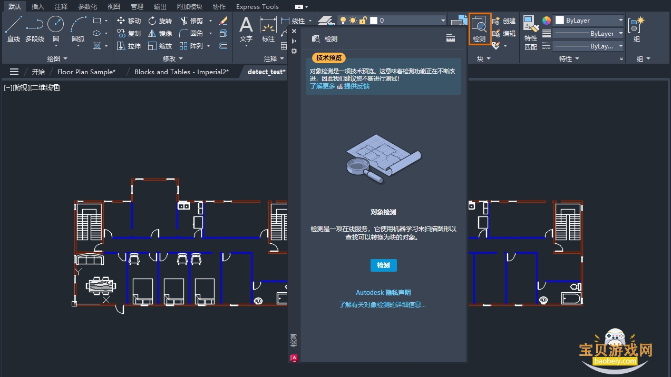The height and width of the screenshot is (377, 671).
Task: Switch to the Start (开始) file tab
Action: [38, 72]
